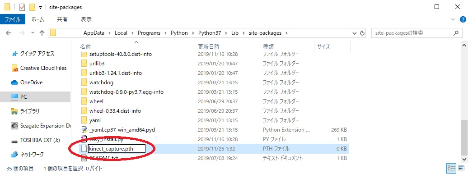Click the _yaml pyd file icon
This screenshot has width=468, height=174.
coord(84,130)
